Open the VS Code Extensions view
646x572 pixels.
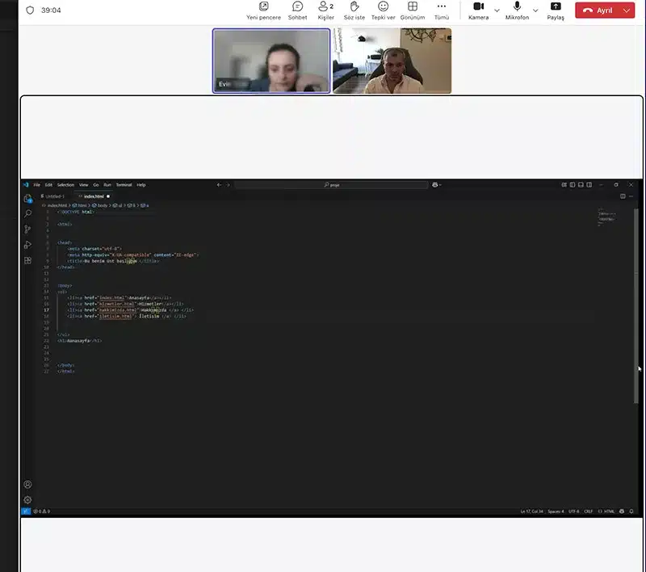coord(27,260)
